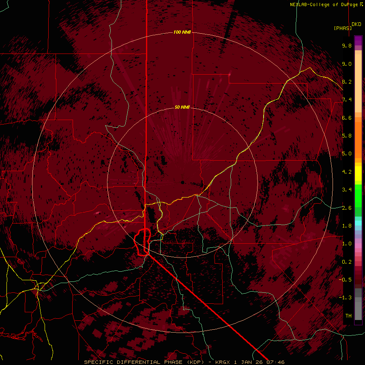
Task: Select the 6.6 scale value
Action: pos(347,118)
